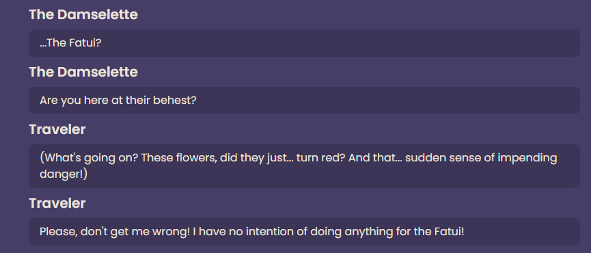Click the word "Are" starting the behest question
The height and width of the screenshot is (253, 591).
(48, 101)
